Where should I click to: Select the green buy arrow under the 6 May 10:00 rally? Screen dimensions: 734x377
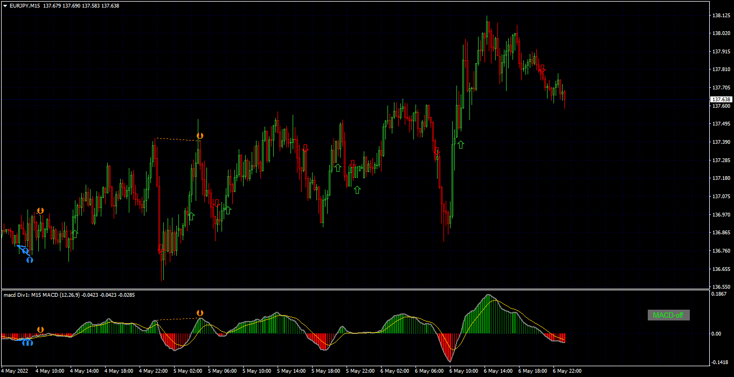(x=461, y=144)
